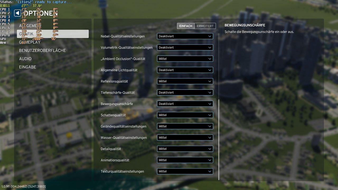Click the Reflexionsqualität label text
The height and width of the screenshot is (190, 338).
pos(114,81)
